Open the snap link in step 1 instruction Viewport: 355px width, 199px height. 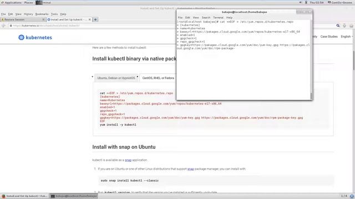191,169
